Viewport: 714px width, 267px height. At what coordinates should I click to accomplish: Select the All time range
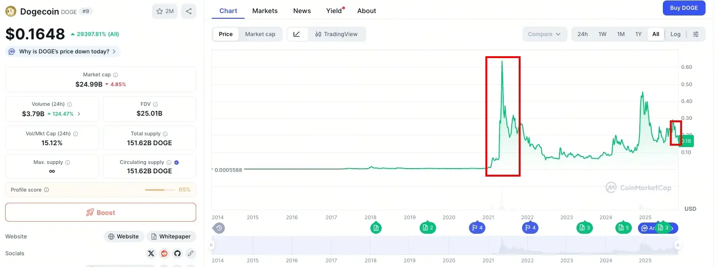click(x=656, y=34)
